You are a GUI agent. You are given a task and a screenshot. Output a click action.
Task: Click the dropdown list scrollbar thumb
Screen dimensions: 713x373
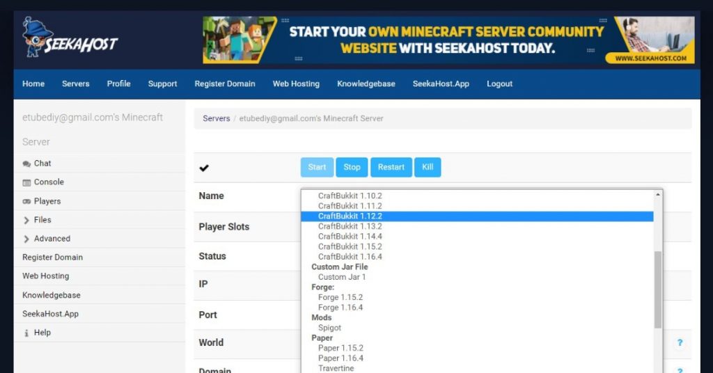(x=657, y=289)
